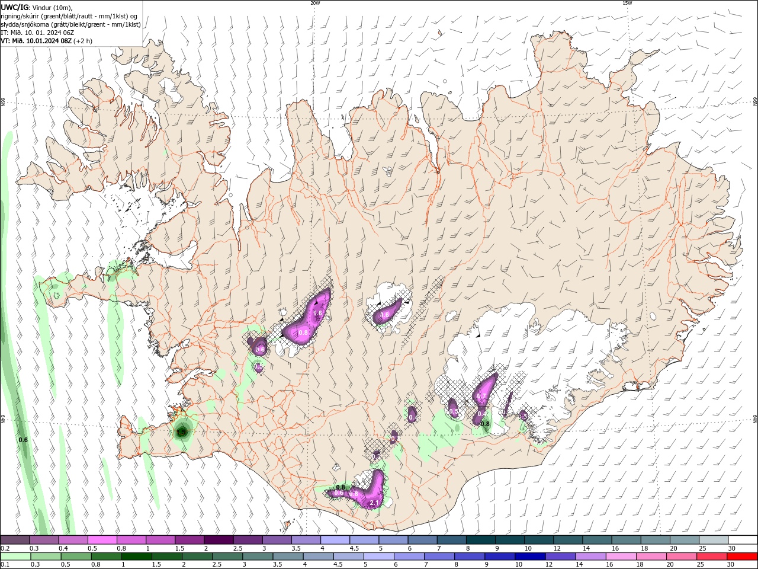This screenshot has height=569, width=758.
Task: Click the '15W' longitude label at the top
Action: [627, 3]
